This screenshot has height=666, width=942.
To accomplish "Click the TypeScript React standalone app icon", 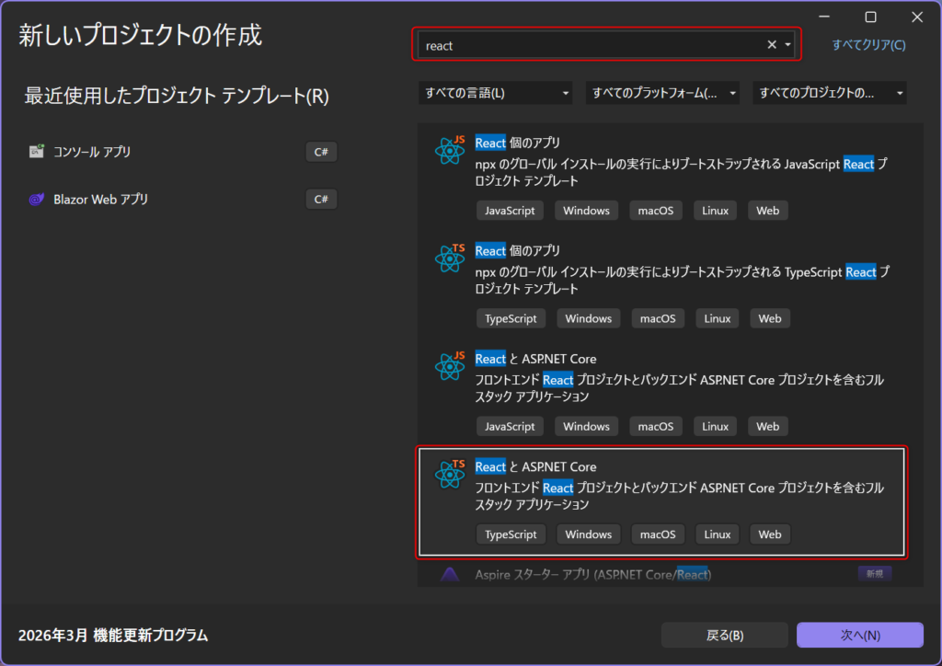I will [450, 257].
